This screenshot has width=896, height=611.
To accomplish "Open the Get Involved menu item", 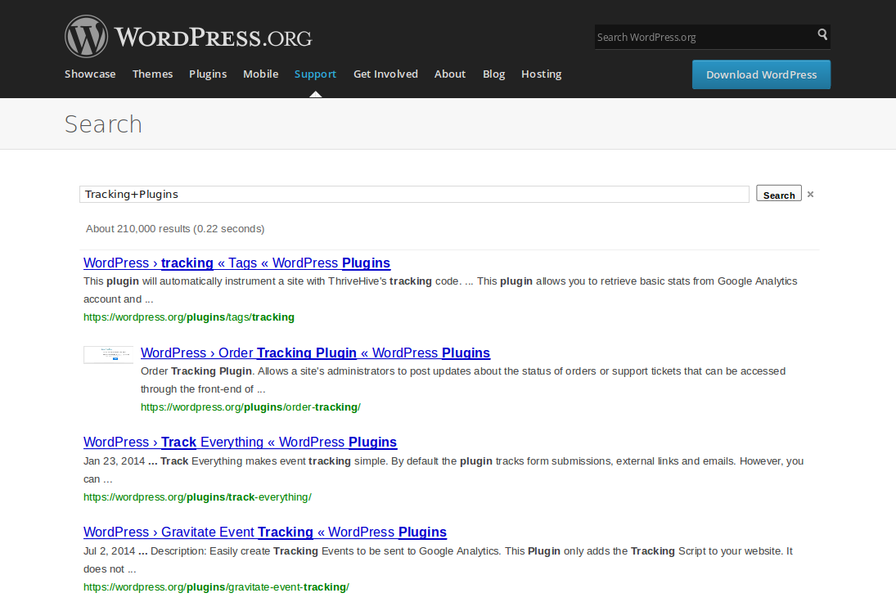I will click(x=385, y=74).
